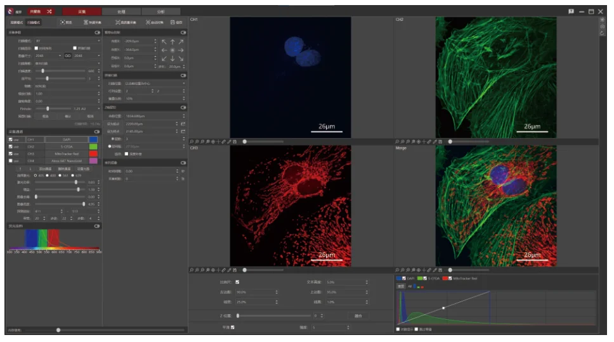Switch to the red acquisition tab
Screen dimensions: 614x342
click(81, 12)
